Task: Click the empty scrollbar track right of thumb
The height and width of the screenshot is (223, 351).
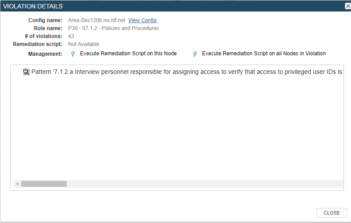Action: [x=199, y=184]
